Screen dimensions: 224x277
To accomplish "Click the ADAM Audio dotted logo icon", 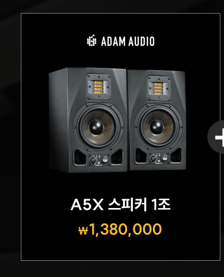I will pyautogui.click(x=92, y=41).
